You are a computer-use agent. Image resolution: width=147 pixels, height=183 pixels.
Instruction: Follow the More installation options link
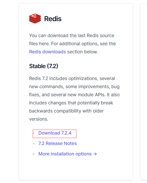click(67, 154)
